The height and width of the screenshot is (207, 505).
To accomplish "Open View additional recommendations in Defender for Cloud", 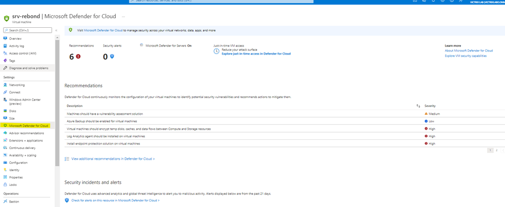I will click(x=113, y=159).
